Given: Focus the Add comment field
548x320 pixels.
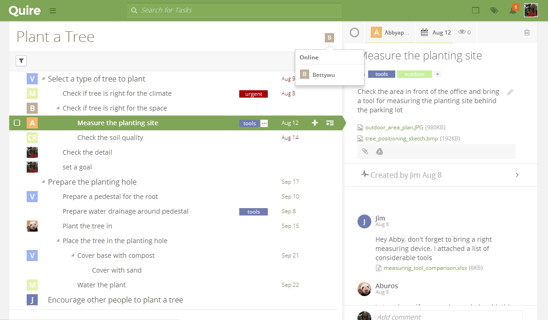Looking at the screenshot, I should point(449,316).
